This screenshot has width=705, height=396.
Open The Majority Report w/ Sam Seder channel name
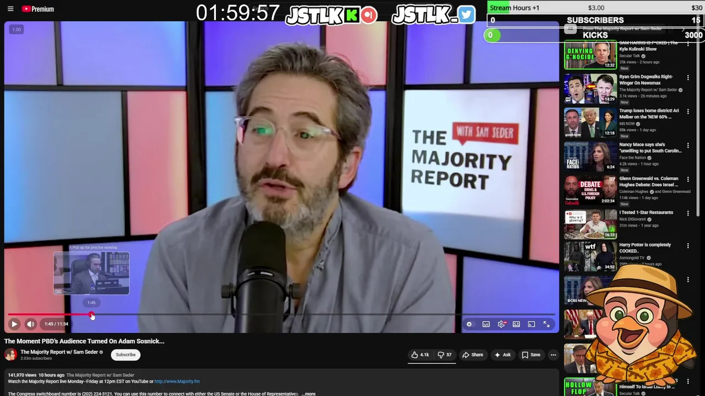pyautogui.click(x=59, y=352)
